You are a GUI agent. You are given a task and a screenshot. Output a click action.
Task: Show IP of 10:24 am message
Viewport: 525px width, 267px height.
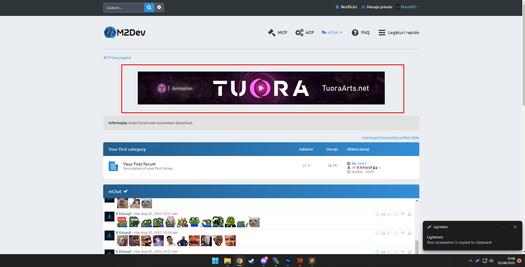coord(403,233)
